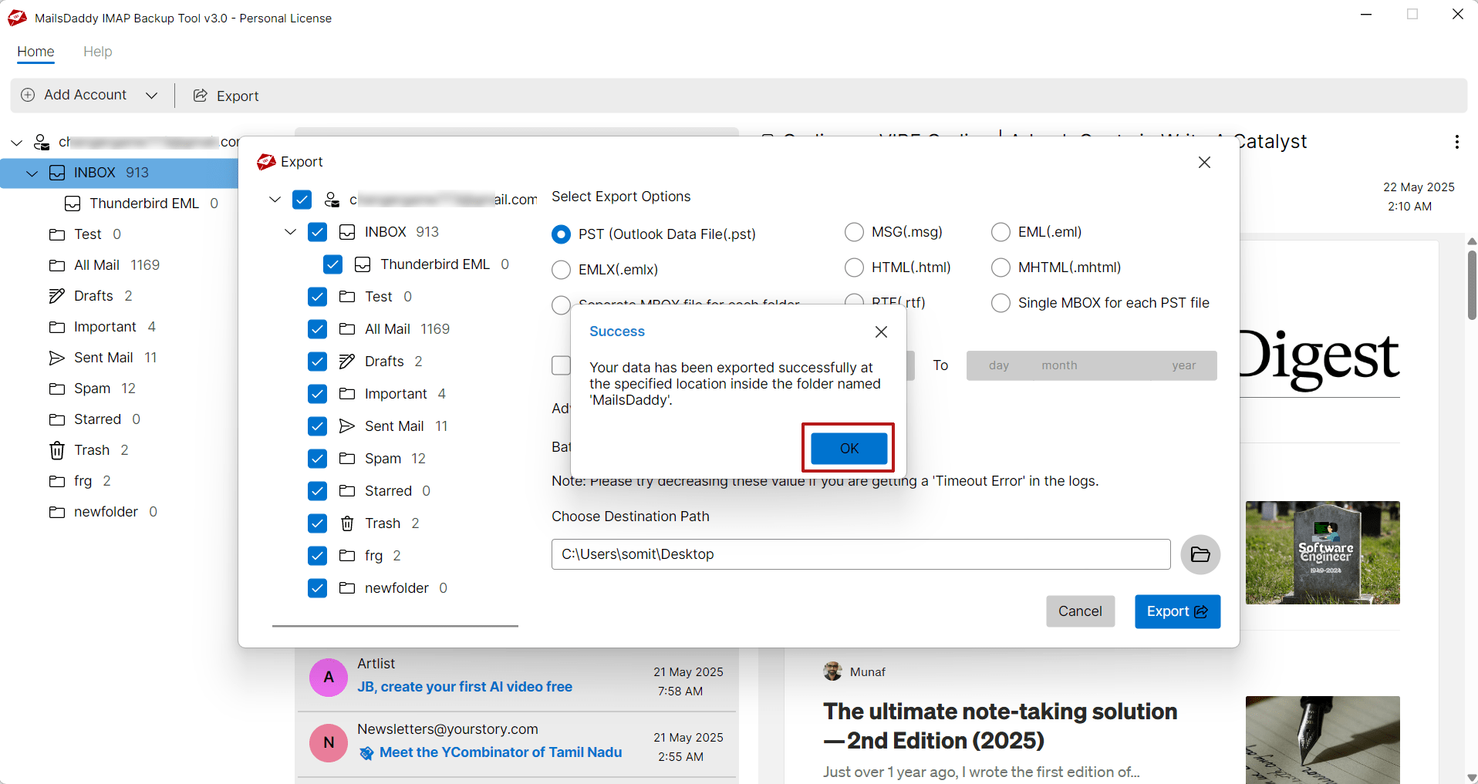Uncheck All Mail checkbox in Export

317,329
